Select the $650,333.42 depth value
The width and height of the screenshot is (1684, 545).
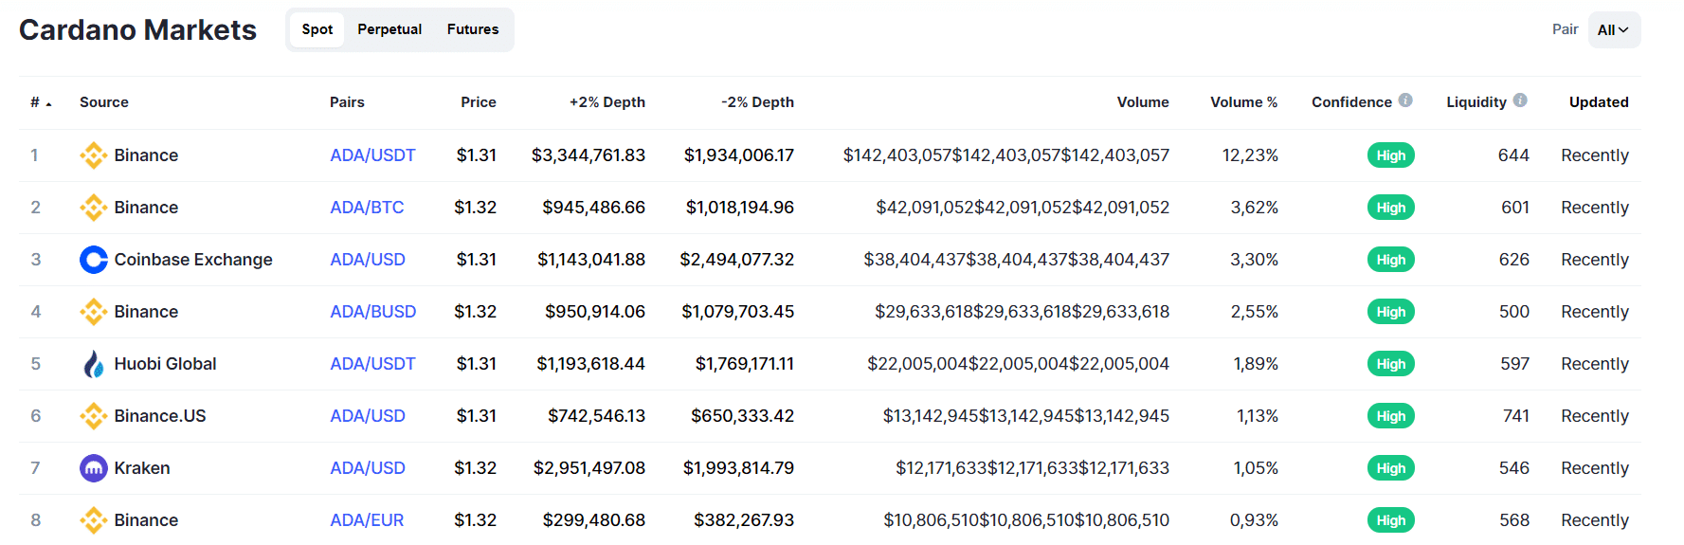pos(743,416)
